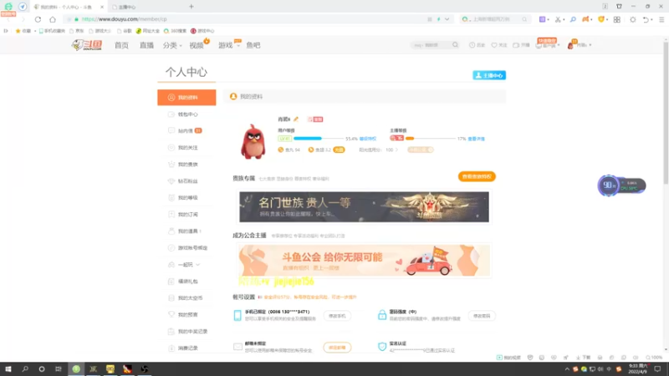Click the 名门世族 贵人一等 banner
This screenshot has height=376, width=669.
pos(364,206)
